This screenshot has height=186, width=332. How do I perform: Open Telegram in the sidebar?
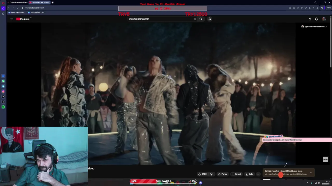pyautogui.click(x=3, y=86)
